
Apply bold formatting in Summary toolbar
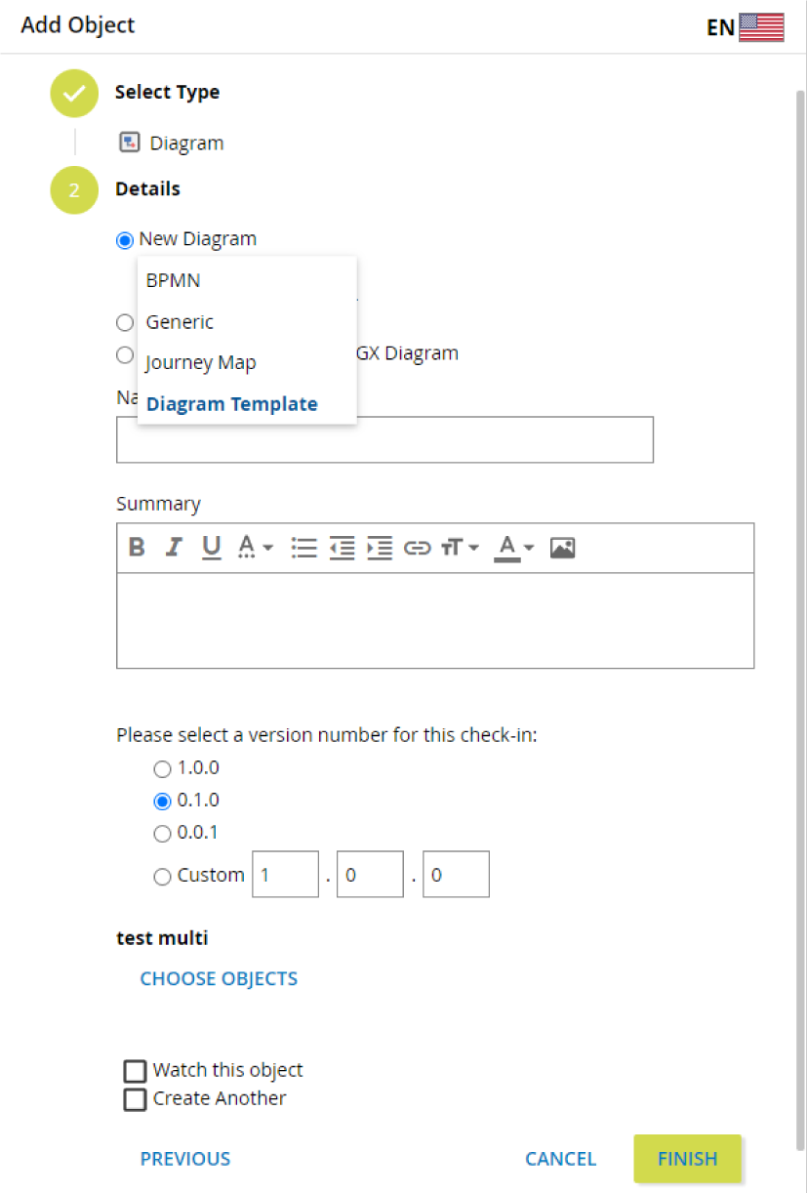pos(138,548)
